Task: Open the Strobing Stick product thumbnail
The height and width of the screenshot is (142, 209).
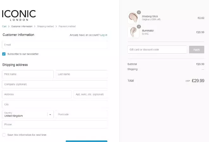Action: point(133,18)
